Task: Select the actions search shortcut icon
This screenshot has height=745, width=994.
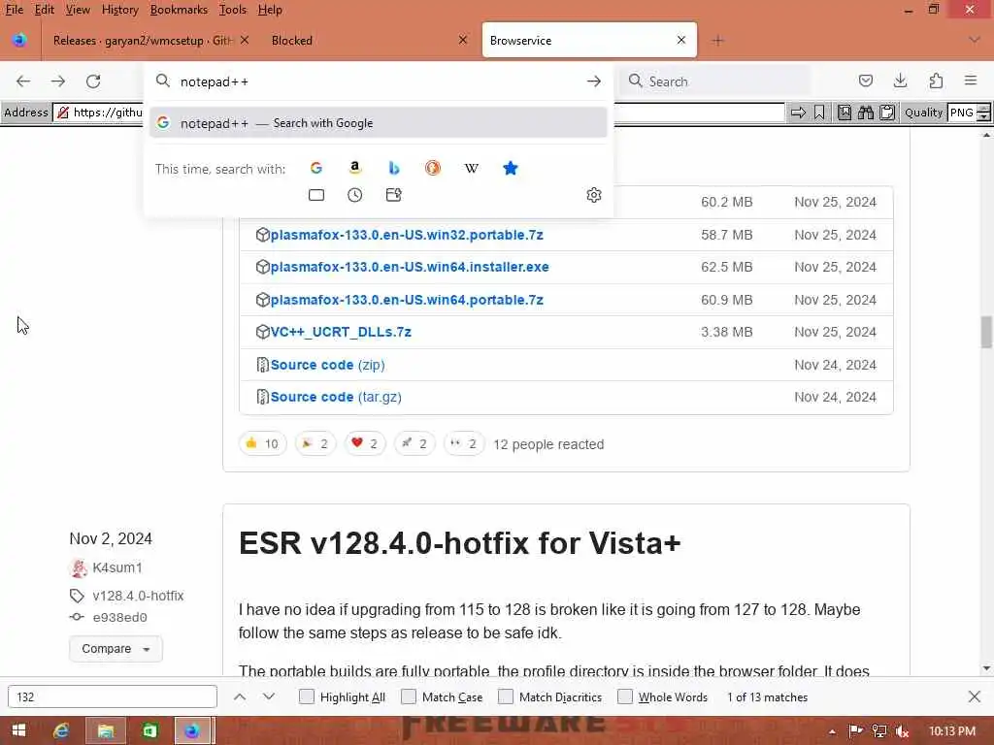Action: click(x=394, y=195)
